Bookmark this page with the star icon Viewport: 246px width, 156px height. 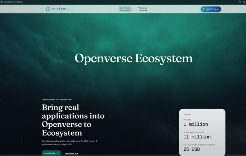[244, 2]
